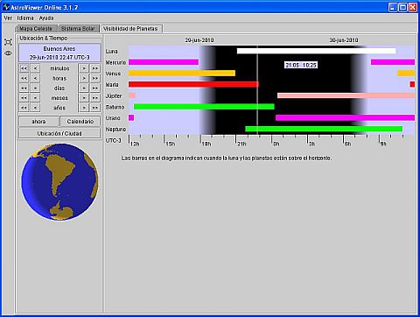The width and height of the screenshot is (420, 317).
Task: Click the long magenta Urano bar
Action: [x=345, y=117]
